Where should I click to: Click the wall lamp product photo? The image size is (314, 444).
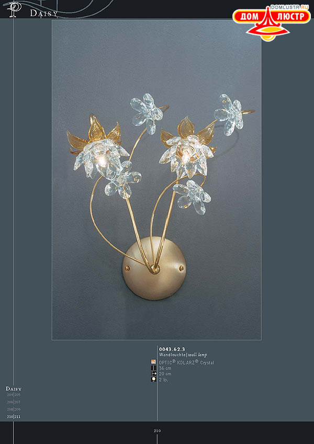tap(156, 179)
